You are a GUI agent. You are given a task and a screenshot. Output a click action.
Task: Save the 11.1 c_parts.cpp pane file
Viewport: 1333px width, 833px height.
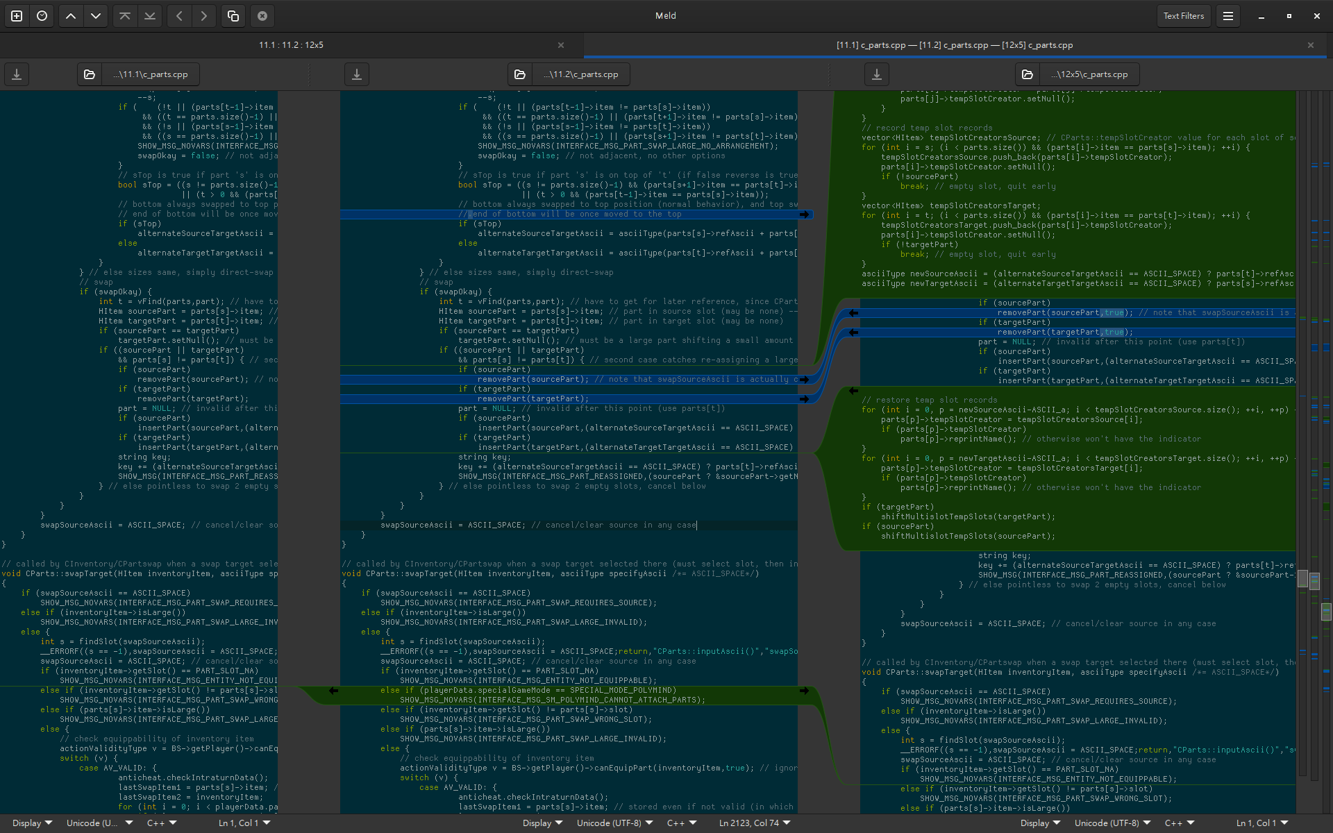17,74
